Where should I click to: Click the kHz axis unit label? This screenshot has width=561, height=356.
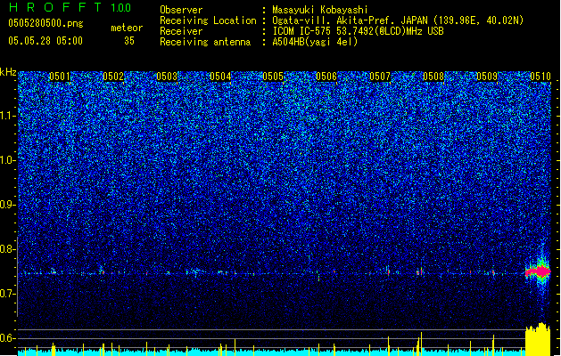[8, 72]
